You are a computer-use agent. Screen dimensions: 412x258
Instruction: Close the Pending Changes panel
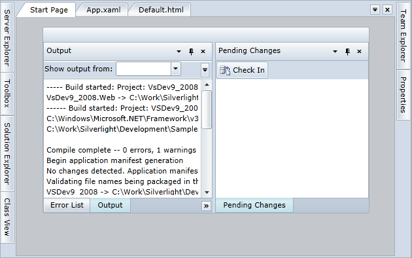coord(359,51)
